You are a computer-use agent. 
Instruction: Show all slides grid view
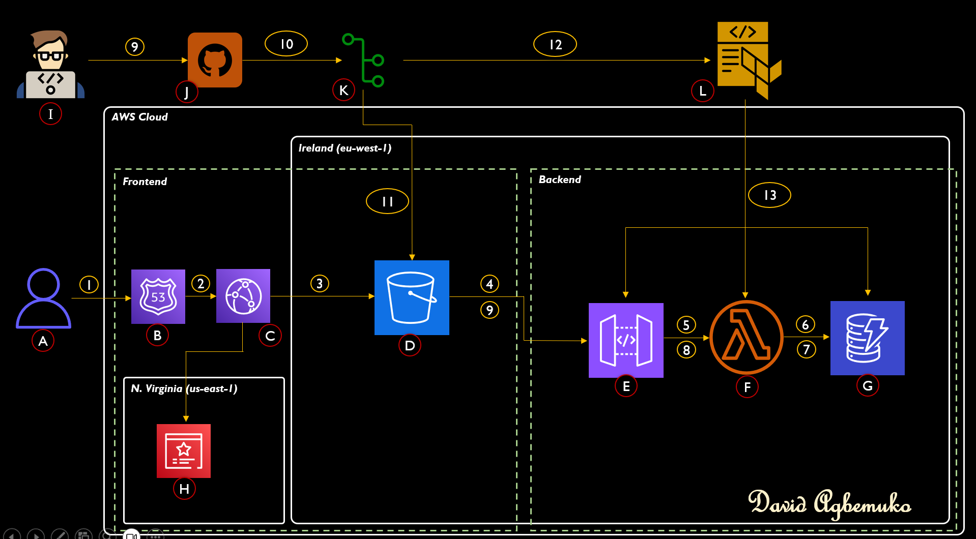click(83, 535)
